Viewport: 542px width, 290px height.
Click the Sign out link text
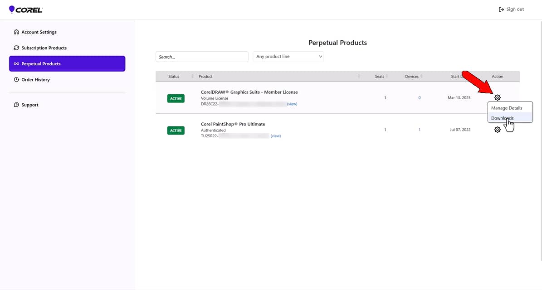(515, 10)
